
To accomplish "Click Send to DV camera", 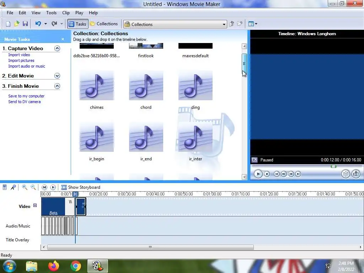I will pyautogui.click(x=25, y=102).
